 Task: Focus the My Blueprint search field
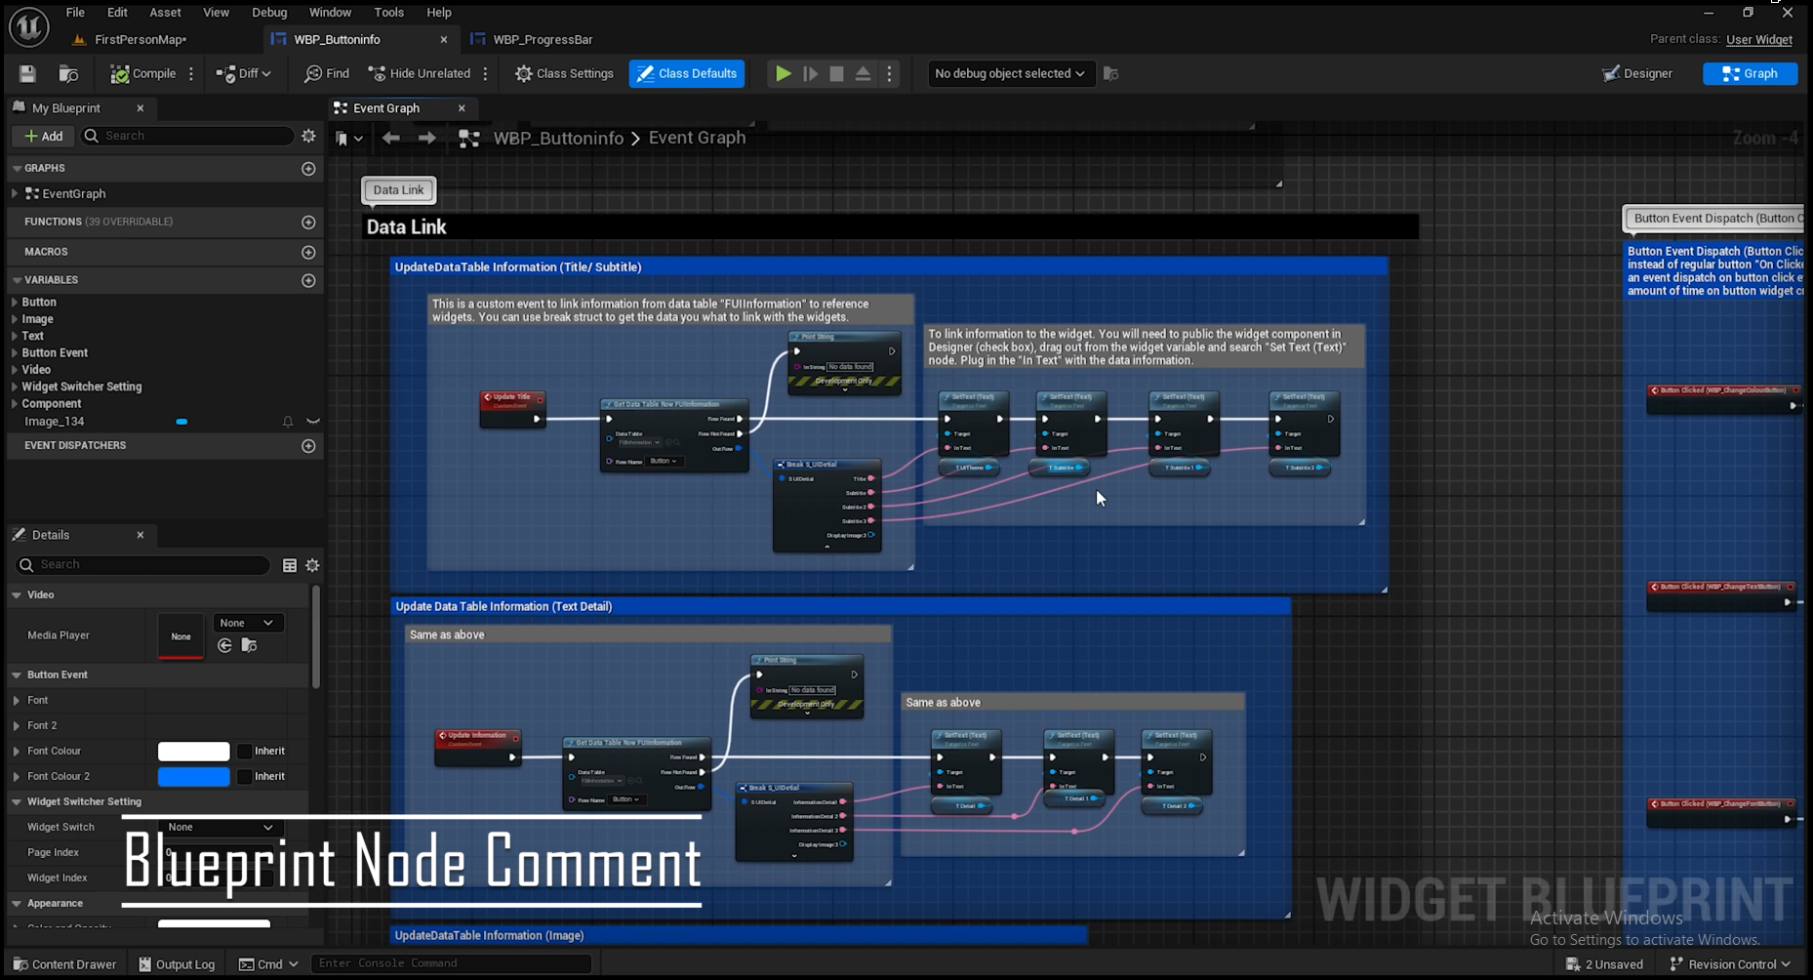[187, 137]
